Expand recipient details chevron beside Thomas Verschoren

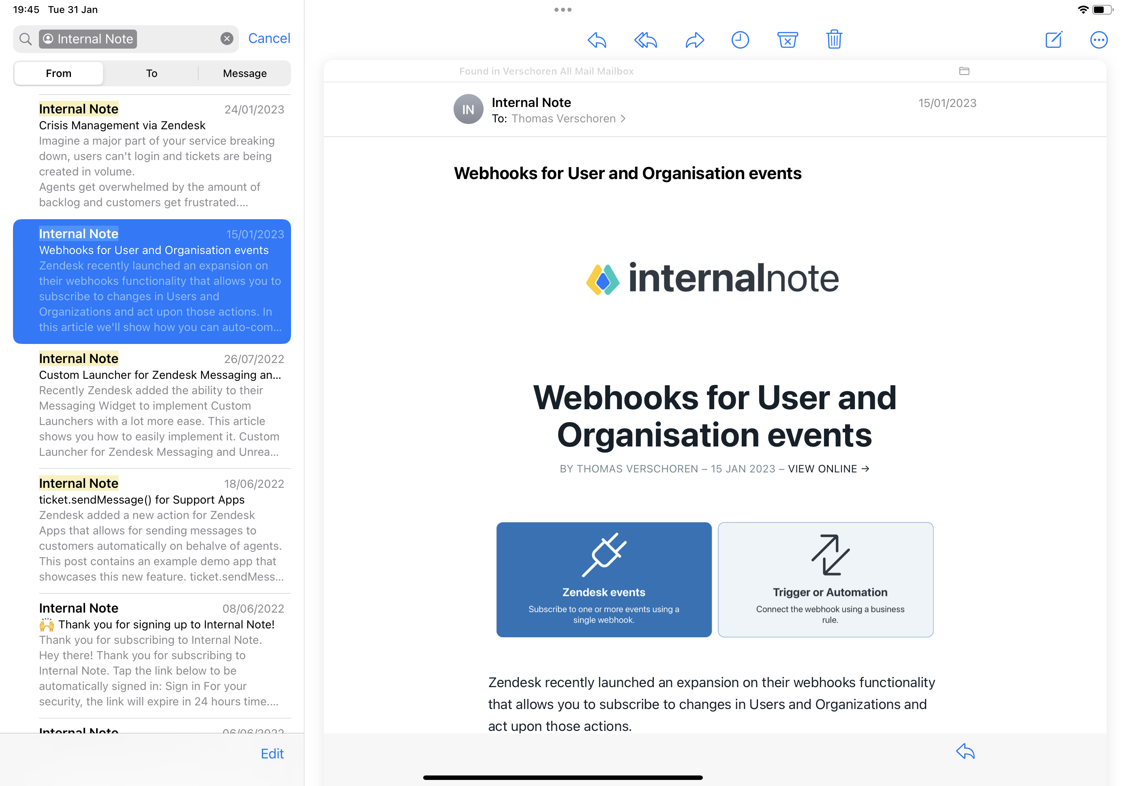pyautogui.click(x=623, y=119)
